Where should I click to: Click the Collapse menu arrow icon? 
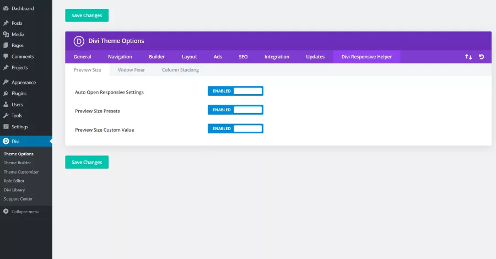pyautogui.click(x=6, y=211)
